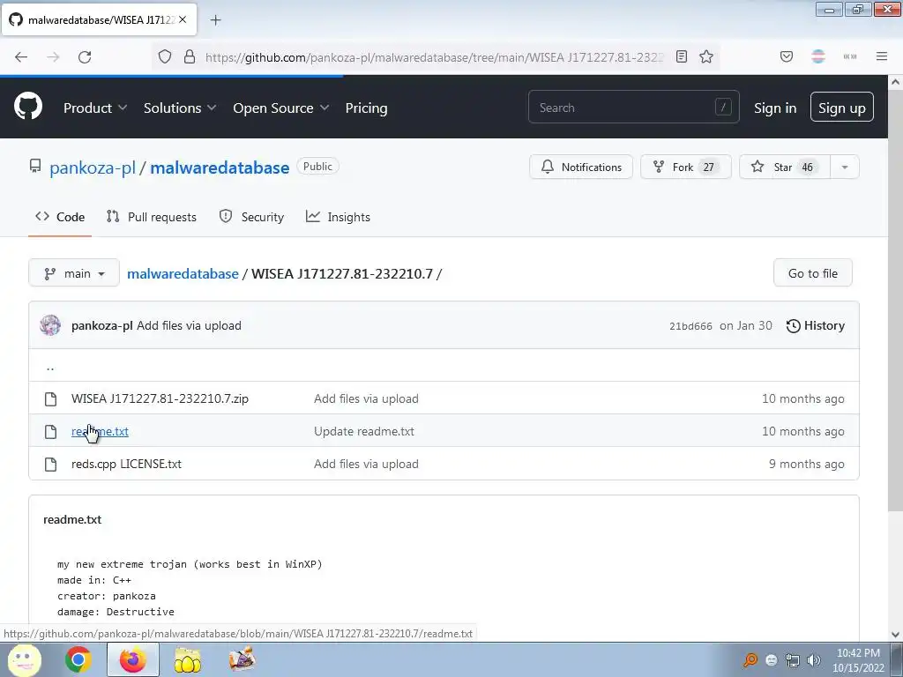The width and height of the screenshot is (903, 677).
Task: Click the extension icon left of menu
Action: click(849, 56)
